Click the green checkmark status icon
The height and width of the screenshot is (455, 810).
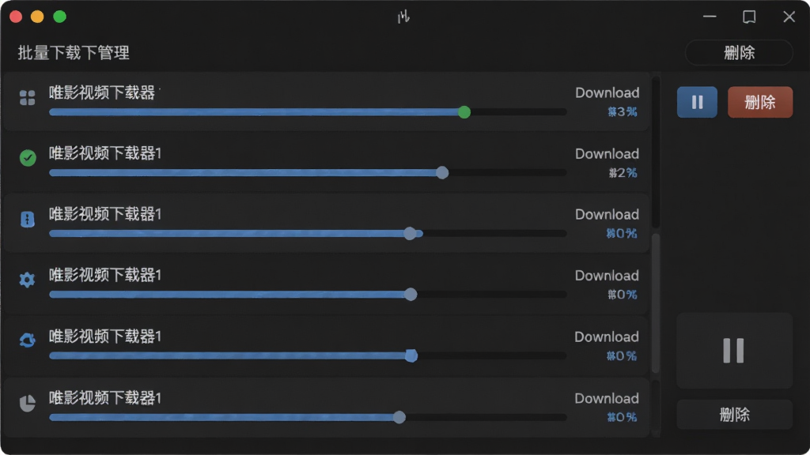(28, 157)
